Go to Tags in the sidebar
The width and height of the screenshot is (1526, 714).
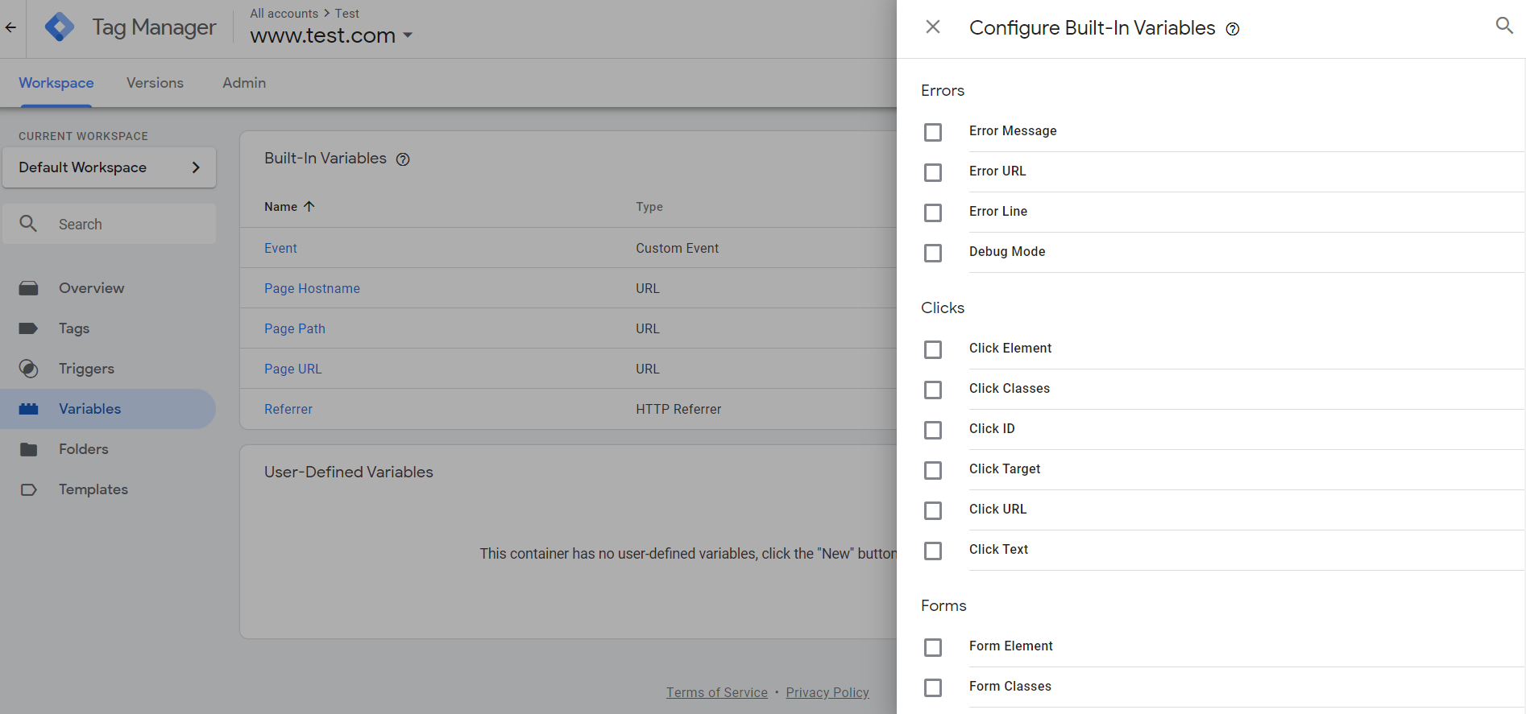(x=74, y=328)
